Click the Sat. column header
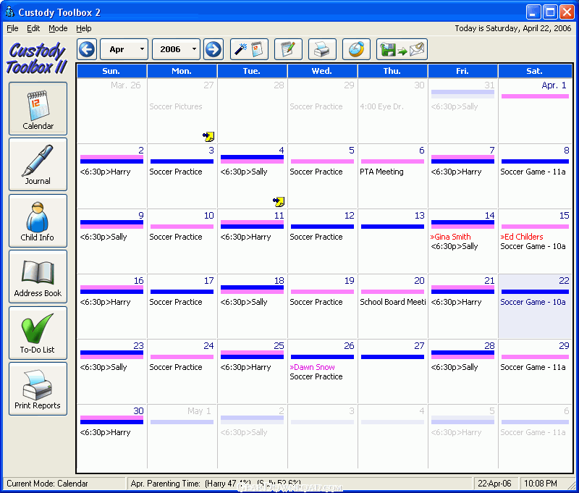This screenshot has height=493, width=579. pyautogui.click(x=535, y=71)
